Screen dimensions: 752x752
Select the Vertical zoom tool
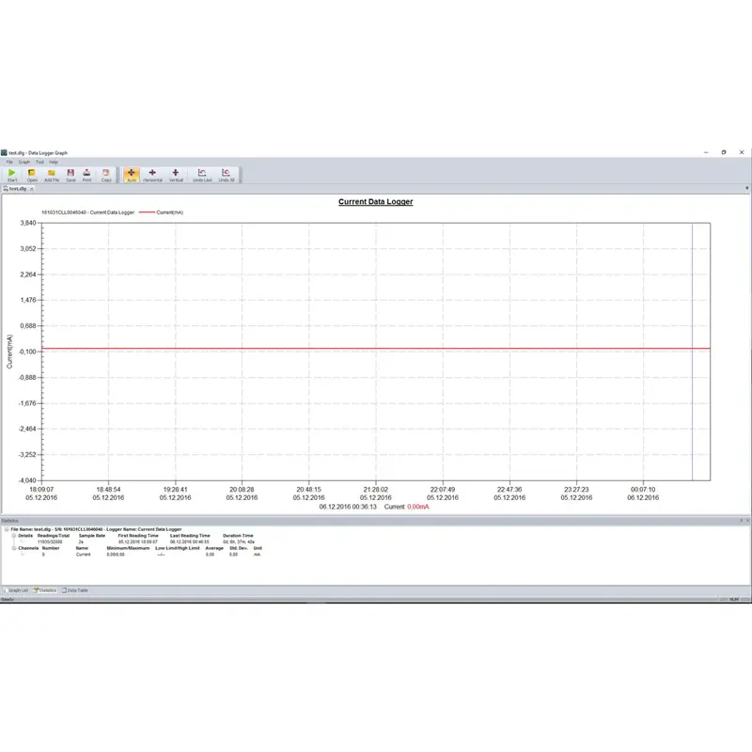tap(176, 174)
